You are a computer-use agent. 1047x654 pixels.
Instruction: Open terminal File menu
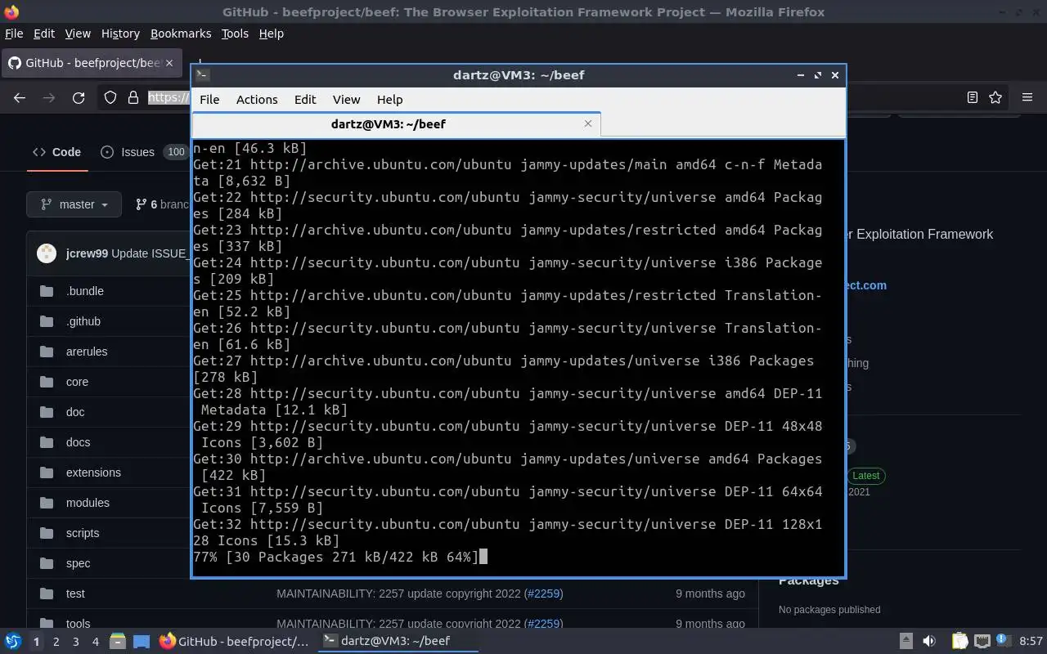[x=209, y=99]
